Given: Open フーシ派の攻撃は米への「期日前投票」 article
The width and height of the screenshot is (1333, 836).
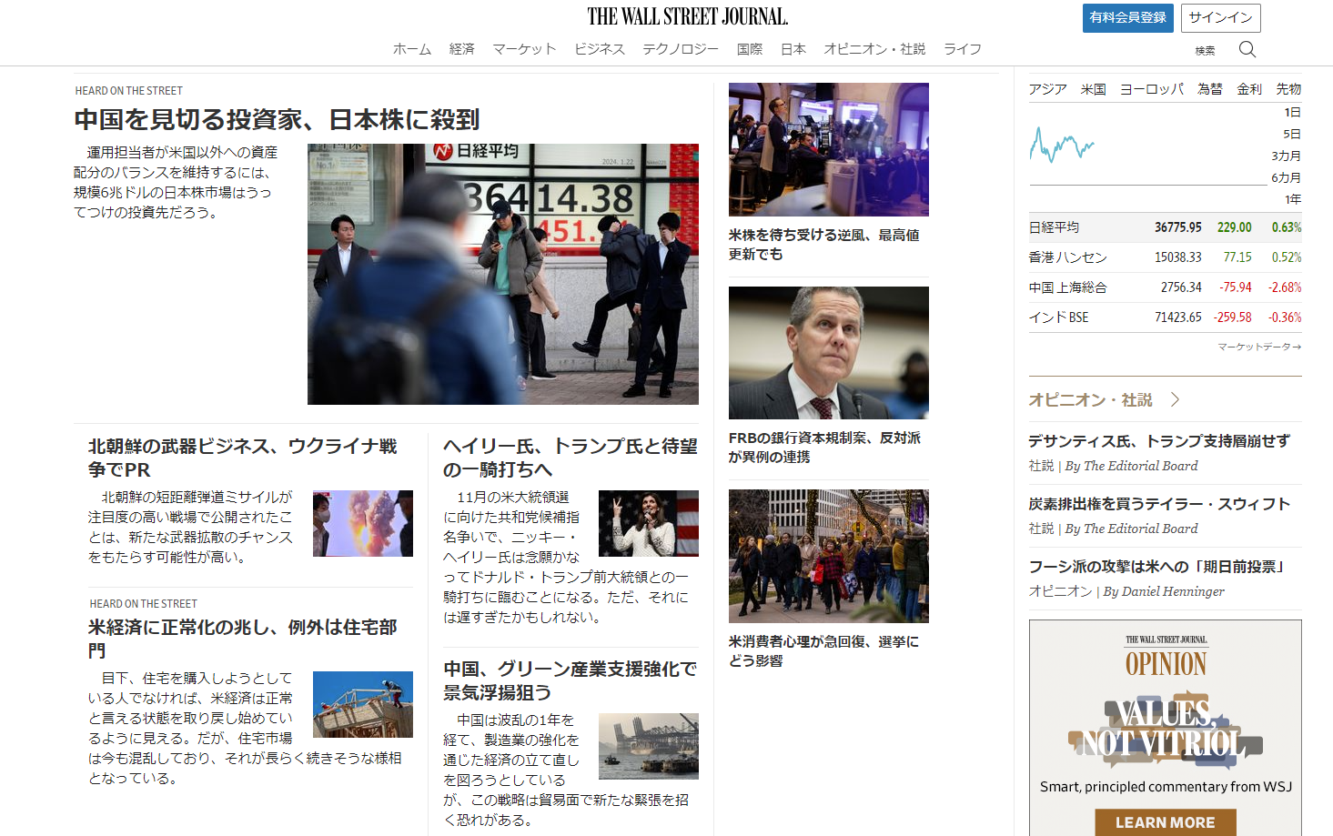Looking at the screenshot, I should click(x=1157, y=565).
